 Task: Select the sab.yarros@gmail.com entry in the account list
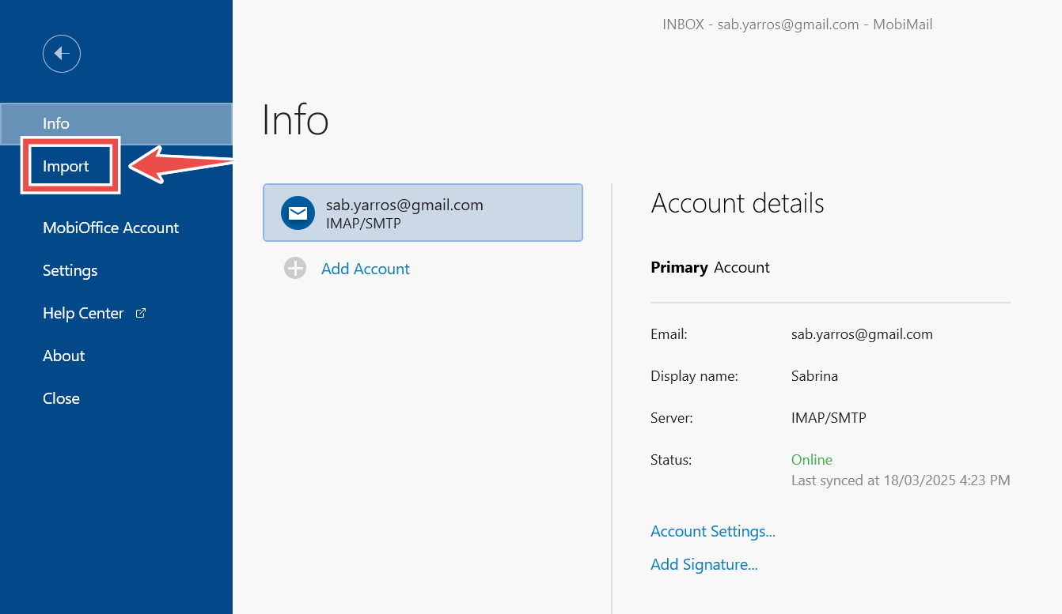point(423,213)
